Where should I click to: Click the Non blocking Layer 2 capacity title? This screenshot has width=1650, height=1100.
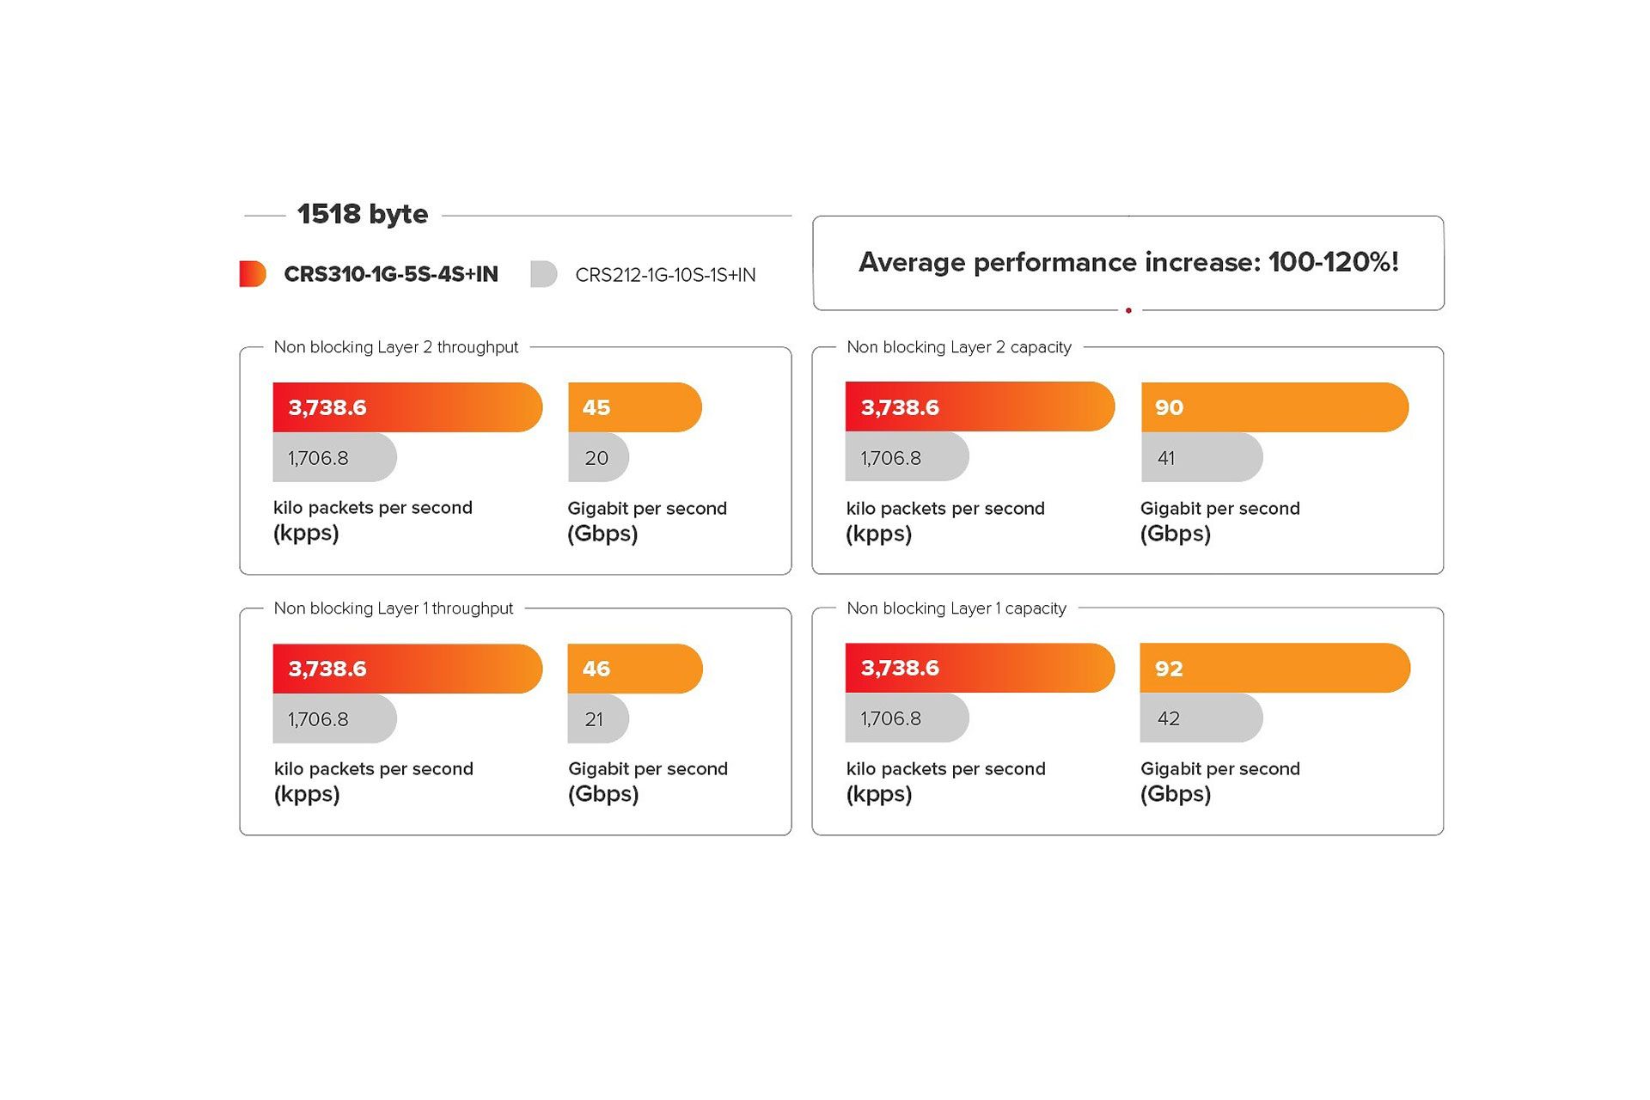959,347
